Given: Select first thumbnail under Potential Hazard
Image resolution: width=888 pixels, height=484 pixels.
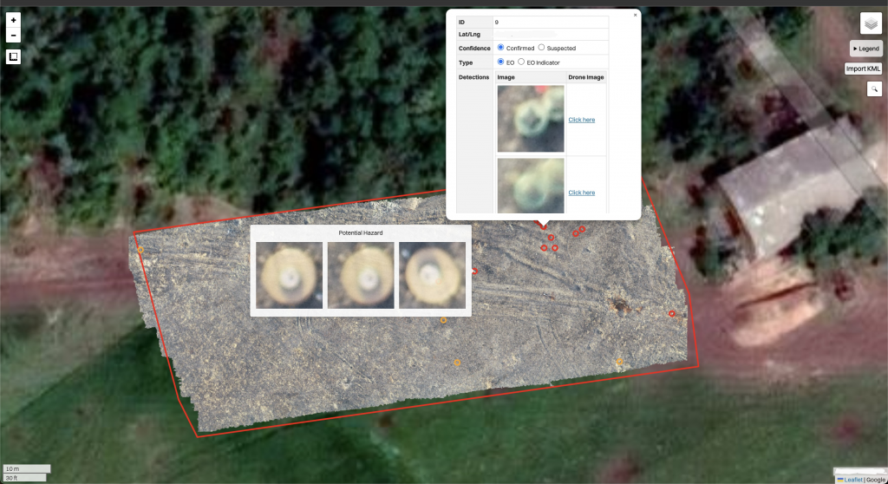Looking at the screenshot, I should [x=290, y=276].
